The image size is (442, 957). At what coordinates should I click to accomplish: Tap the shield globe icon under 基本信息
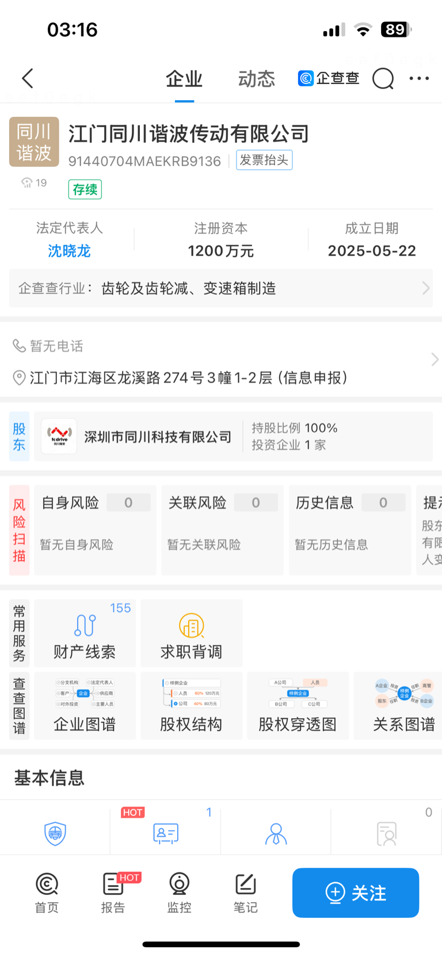pos(55,833)
